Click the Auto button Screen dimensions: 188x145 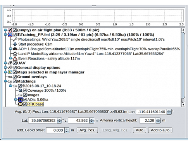(x=140, y=130)
